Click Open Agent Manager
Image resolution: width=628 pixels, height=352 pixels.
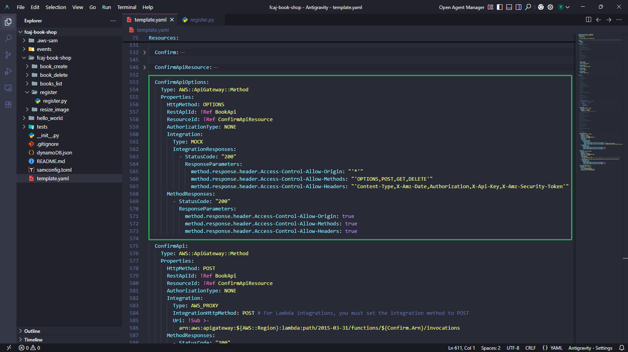(462, 7)
